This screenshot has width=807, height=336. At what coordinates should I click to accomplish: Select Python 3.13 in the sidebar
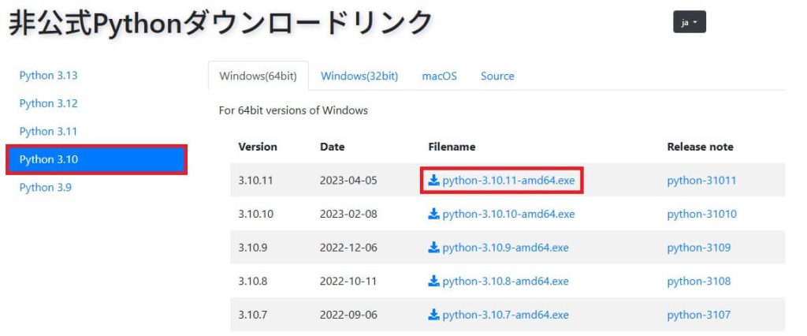coord(48,75)
